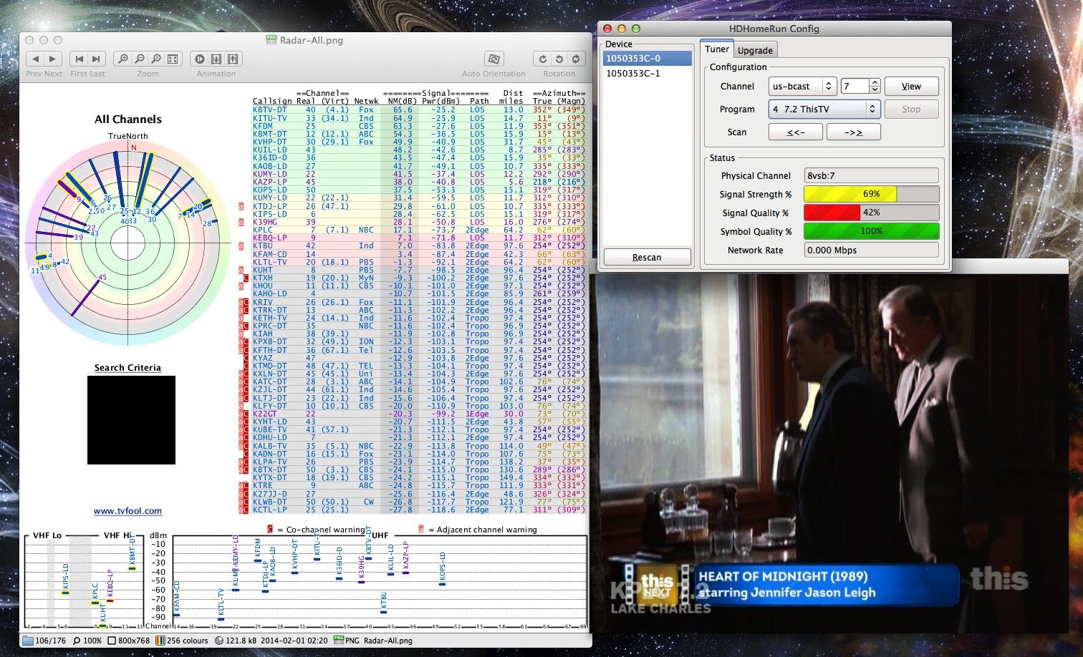The width and height of the screenshot is (1083, 657).
Task: Decrease channel number with stepper down arrow
Action: pyautogui.click(x=875, y=90)
